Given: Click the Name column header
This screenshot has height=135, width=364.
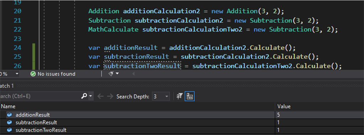Looking at the screenshot, I should point(9,107).
